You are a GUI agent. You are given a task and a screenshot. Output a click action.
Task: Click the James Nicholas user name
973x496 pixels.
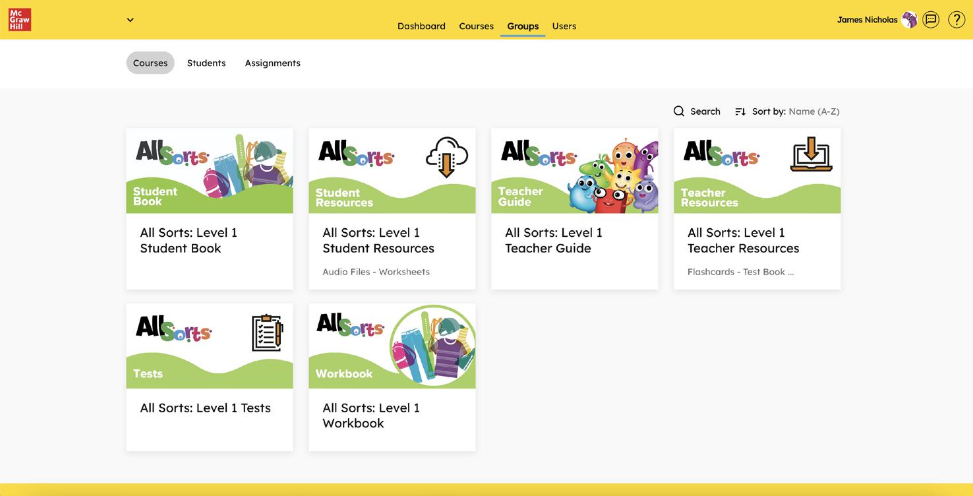click(867, 20)
